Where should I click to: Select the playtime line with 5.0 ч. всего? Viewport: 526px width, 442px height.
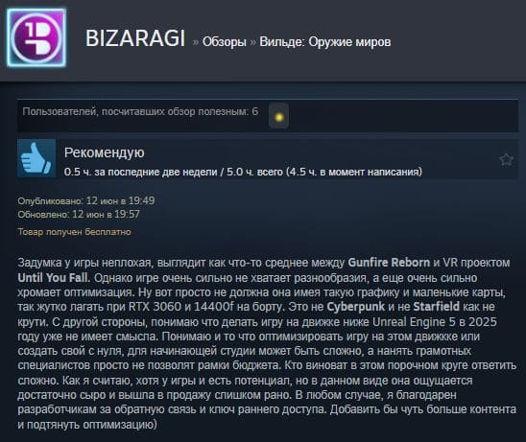click(x=243, y=172)
